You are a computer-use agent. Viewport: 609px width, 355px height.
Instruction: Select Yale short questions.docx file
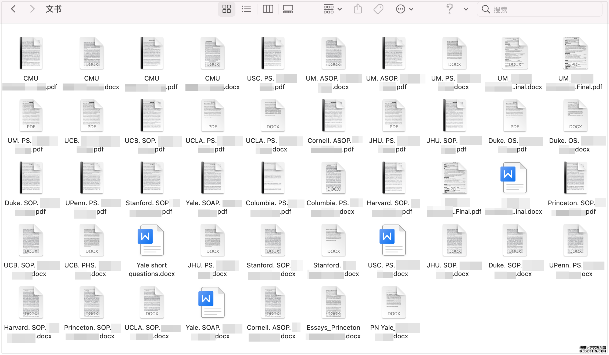152,240
